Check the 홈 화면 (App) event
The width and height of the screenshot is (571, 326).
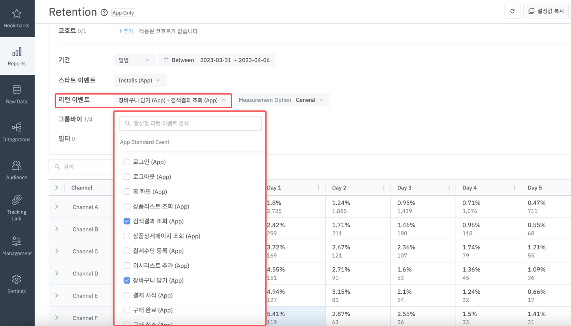[x=127, y=192]
